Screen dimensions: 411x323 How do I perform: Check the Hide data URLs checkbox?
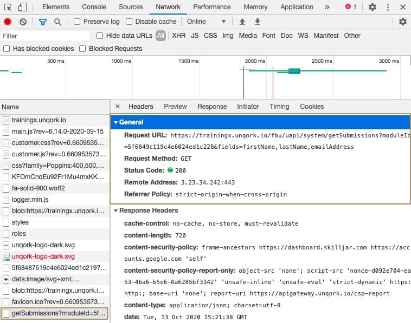tap(100, 36)
